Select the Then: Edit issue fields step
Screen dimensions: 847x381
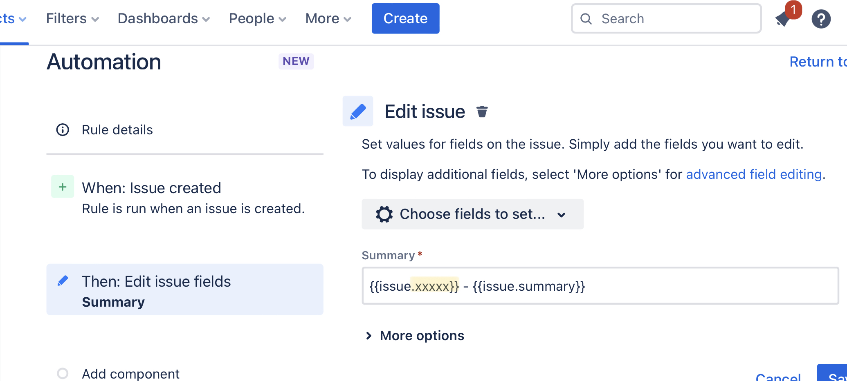(x=185, y=290)
